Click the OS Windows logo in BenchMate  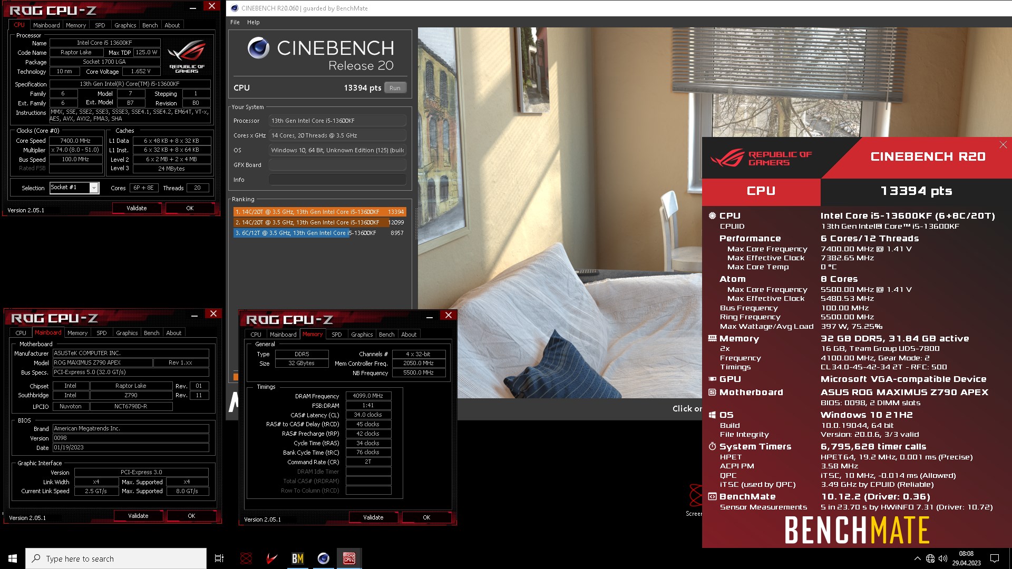click(x=712, y=415)
